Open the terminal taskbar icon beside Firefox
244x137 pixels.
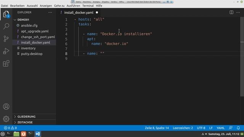point(30,134)
